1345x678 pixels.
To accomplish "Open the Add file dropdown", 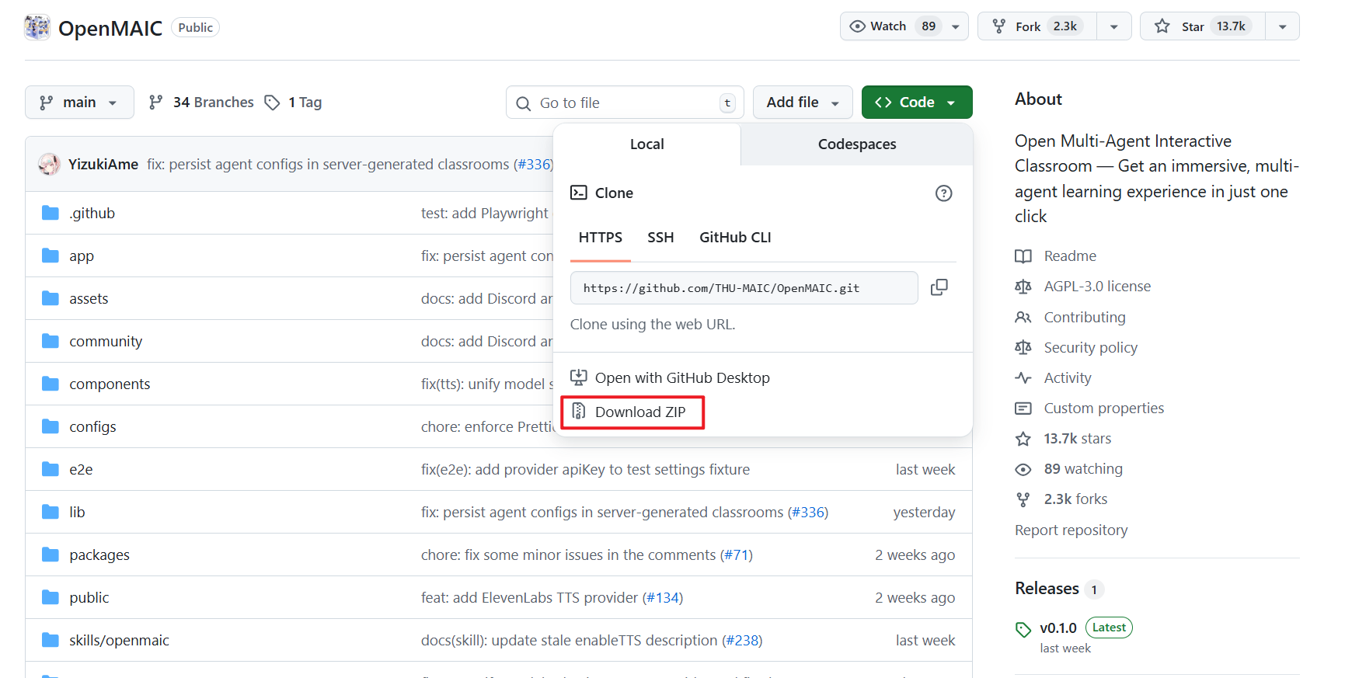I will pyautogui.click(x=802, y=103).
